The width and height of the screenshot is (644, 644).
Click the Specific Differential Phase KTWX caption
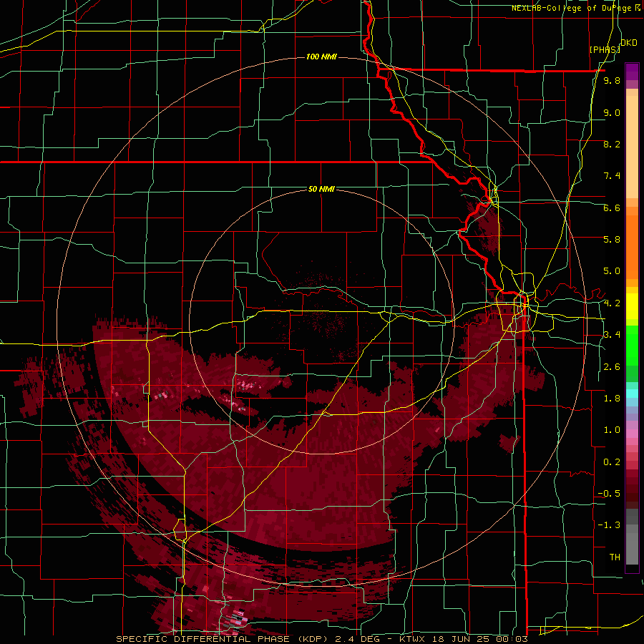point(321,639)
